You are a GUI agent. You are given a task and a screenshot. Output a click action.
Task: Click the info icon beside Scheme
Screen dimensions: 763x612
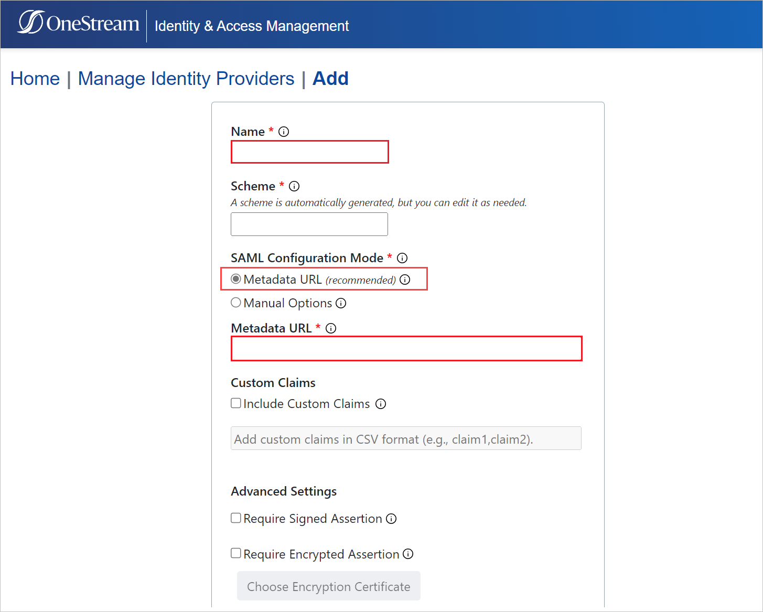click(294, 186)
